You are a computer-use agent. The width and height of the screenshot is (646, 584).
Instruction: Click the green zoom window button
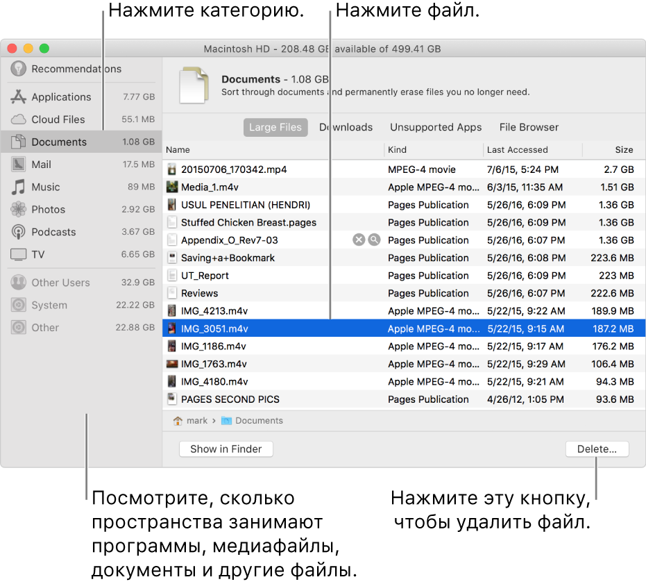pyautogui.click(x=44, y=49)
